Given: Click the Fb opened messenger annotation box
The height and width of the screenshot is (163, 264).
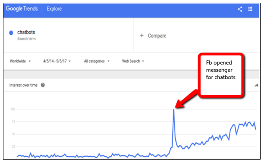Looking at the screenshot, I should pyautogui.click(x=221, y=75).
